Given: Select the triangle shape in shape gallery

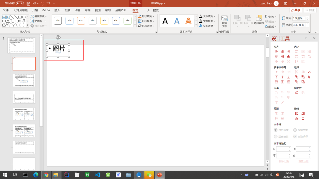Looking at the screenshot, I should pyautogui.click(x=8, y=21).
